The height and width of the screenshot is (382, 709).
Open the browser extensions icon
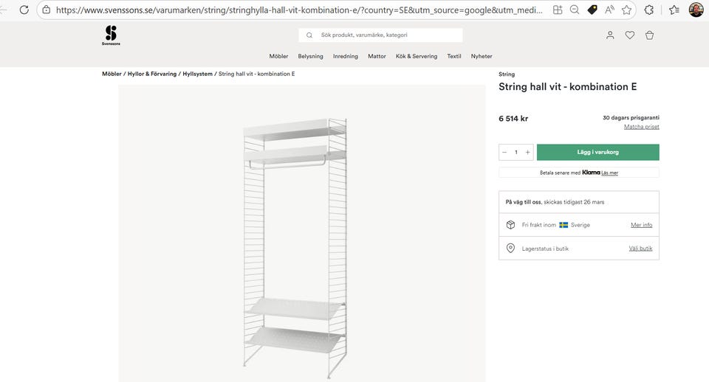pos(649,10)
